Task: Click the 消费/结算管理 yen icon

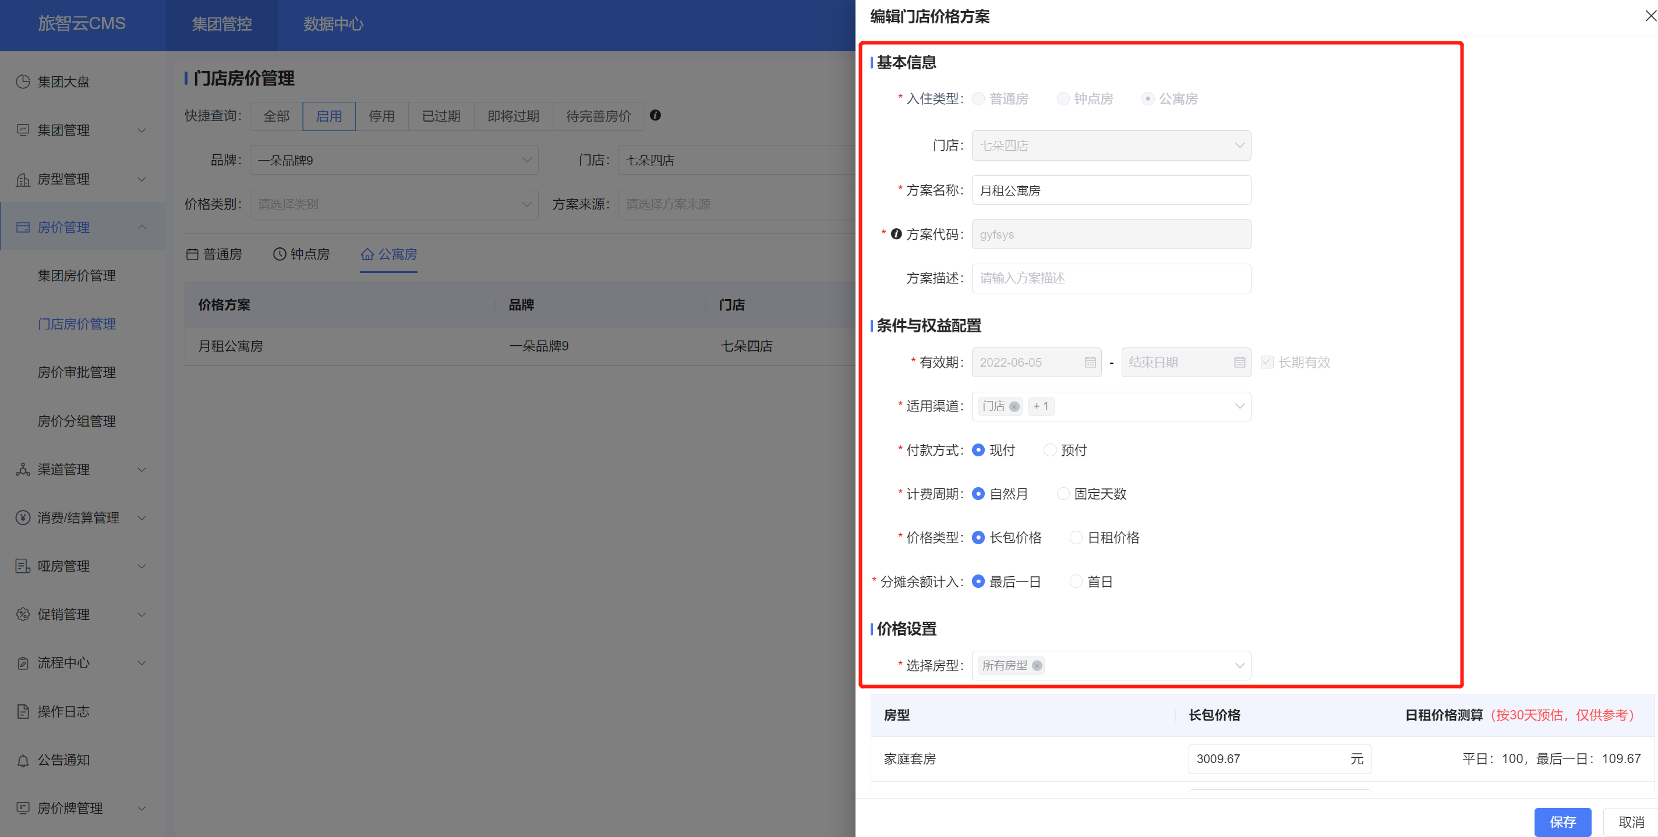Action: click(x=23, y=517)
